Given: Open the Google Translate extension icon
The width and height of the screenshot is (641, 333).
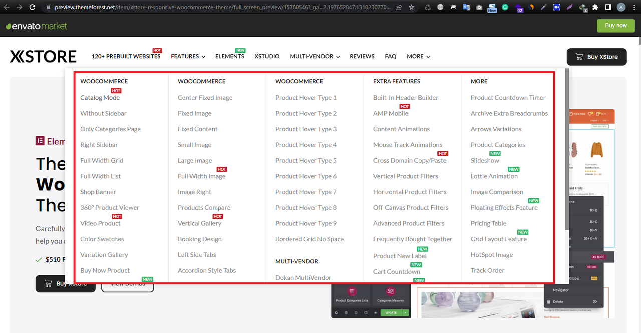Looking at the screenshot, I should tap(466, 8).
